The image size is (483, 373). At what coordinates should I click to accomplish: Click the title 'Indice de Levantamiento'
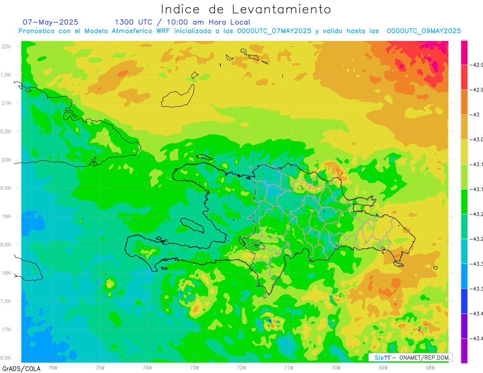246,9
